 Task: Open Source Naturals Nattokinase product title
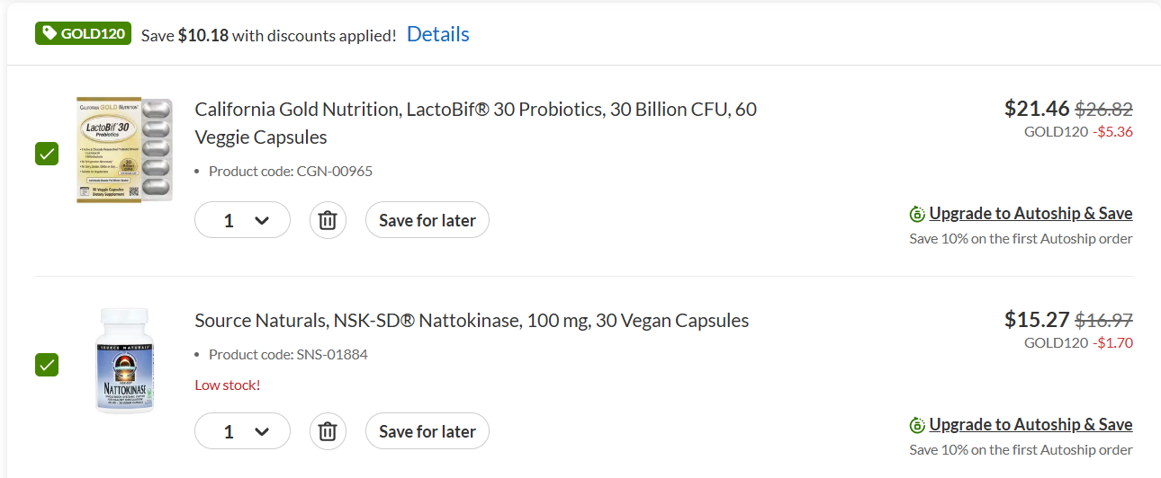click(472, 321)
